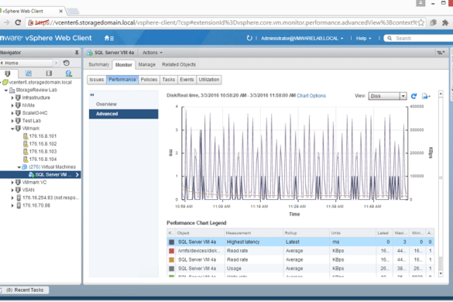The image size is (453, 302).
Task: Open the chart export icon menu
Action: (x=426, y=96)
